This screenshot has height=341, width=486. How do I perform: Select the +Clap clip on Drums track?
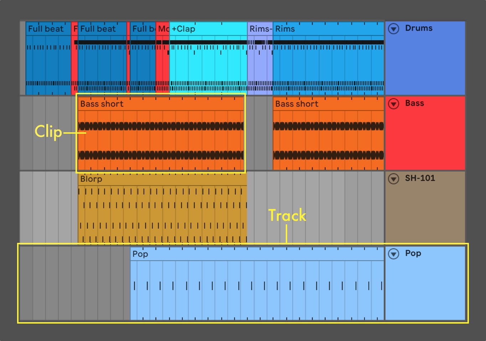[x=208, y=58]
